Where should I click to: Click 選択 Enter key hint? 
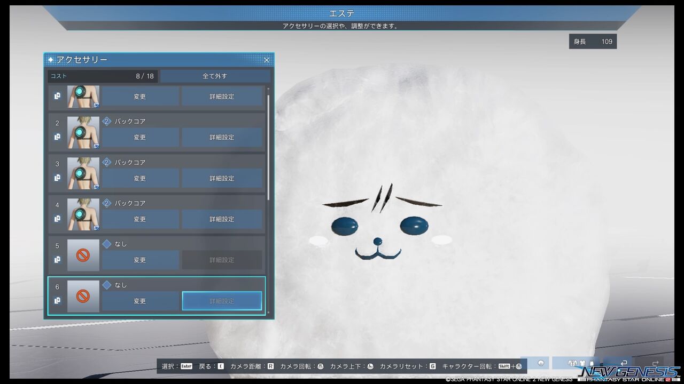tap(177, 366)
